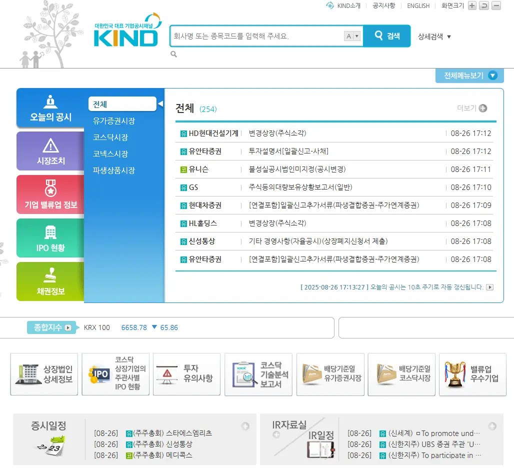The width and height of the screenshot is (514, 470).
Task: Open 메디콕스 주주총회 schedule entry
Action: coord(162,455)
